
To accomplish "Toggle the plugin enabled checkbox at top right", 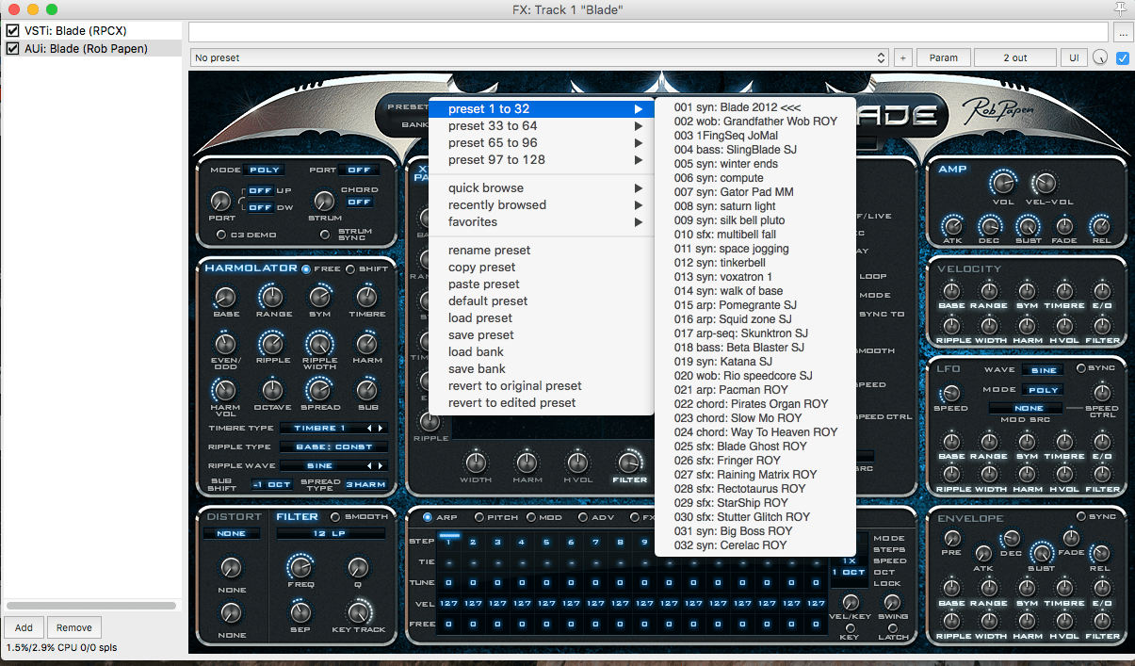I will 1123,57.
